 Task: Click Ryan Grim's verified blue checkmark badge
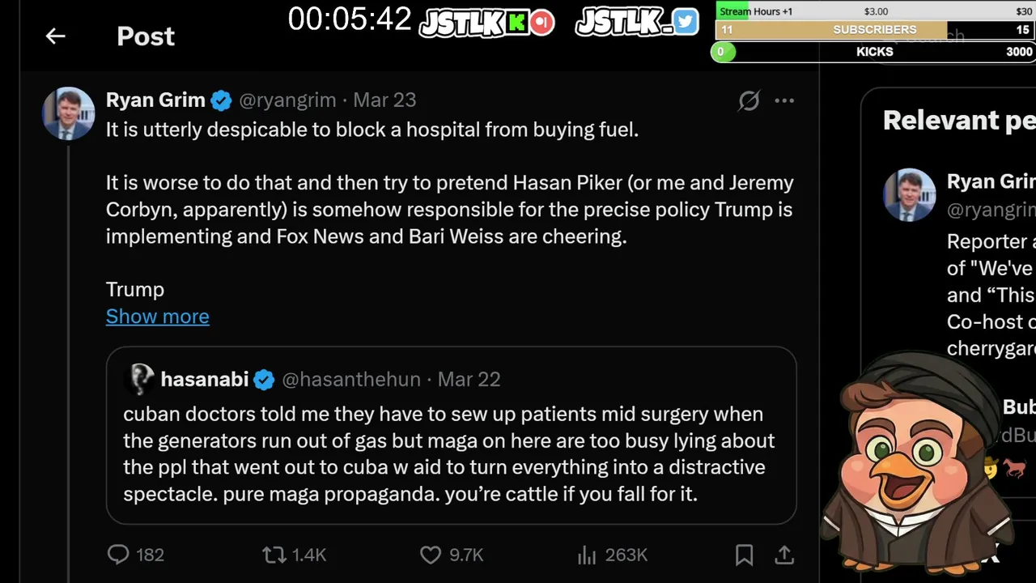pos(221,100)
